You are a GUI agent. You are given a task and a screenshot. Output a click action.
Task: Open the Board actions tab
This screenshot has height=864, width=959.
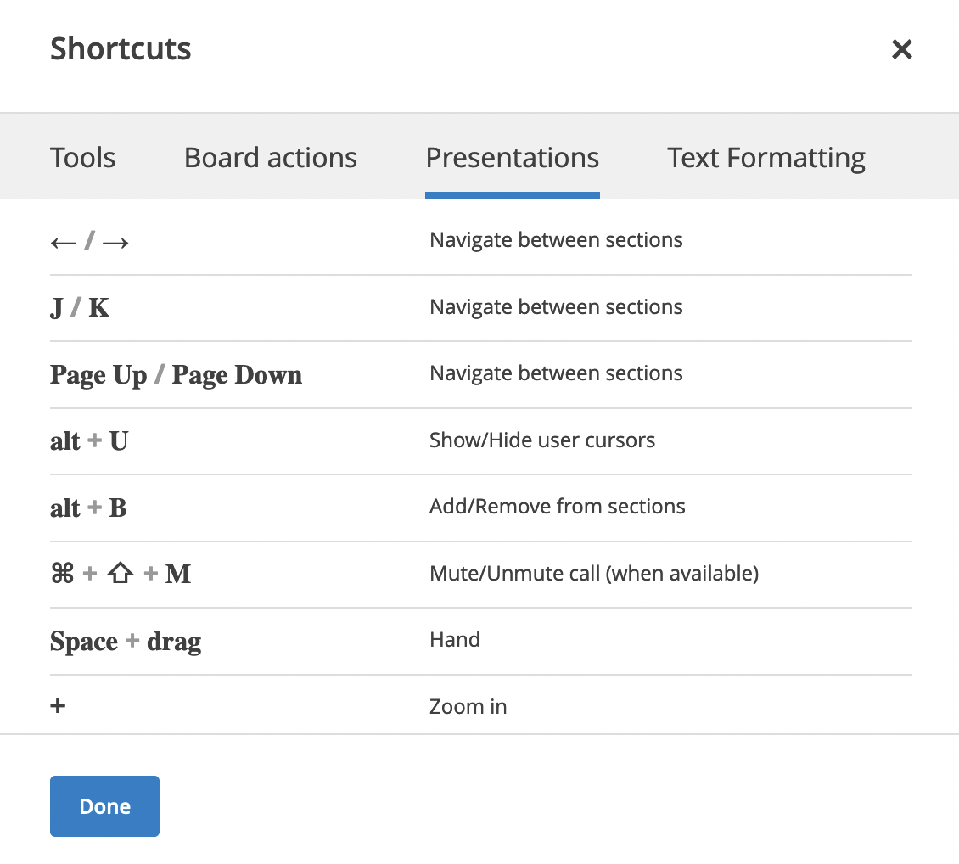tap(271, 158)
